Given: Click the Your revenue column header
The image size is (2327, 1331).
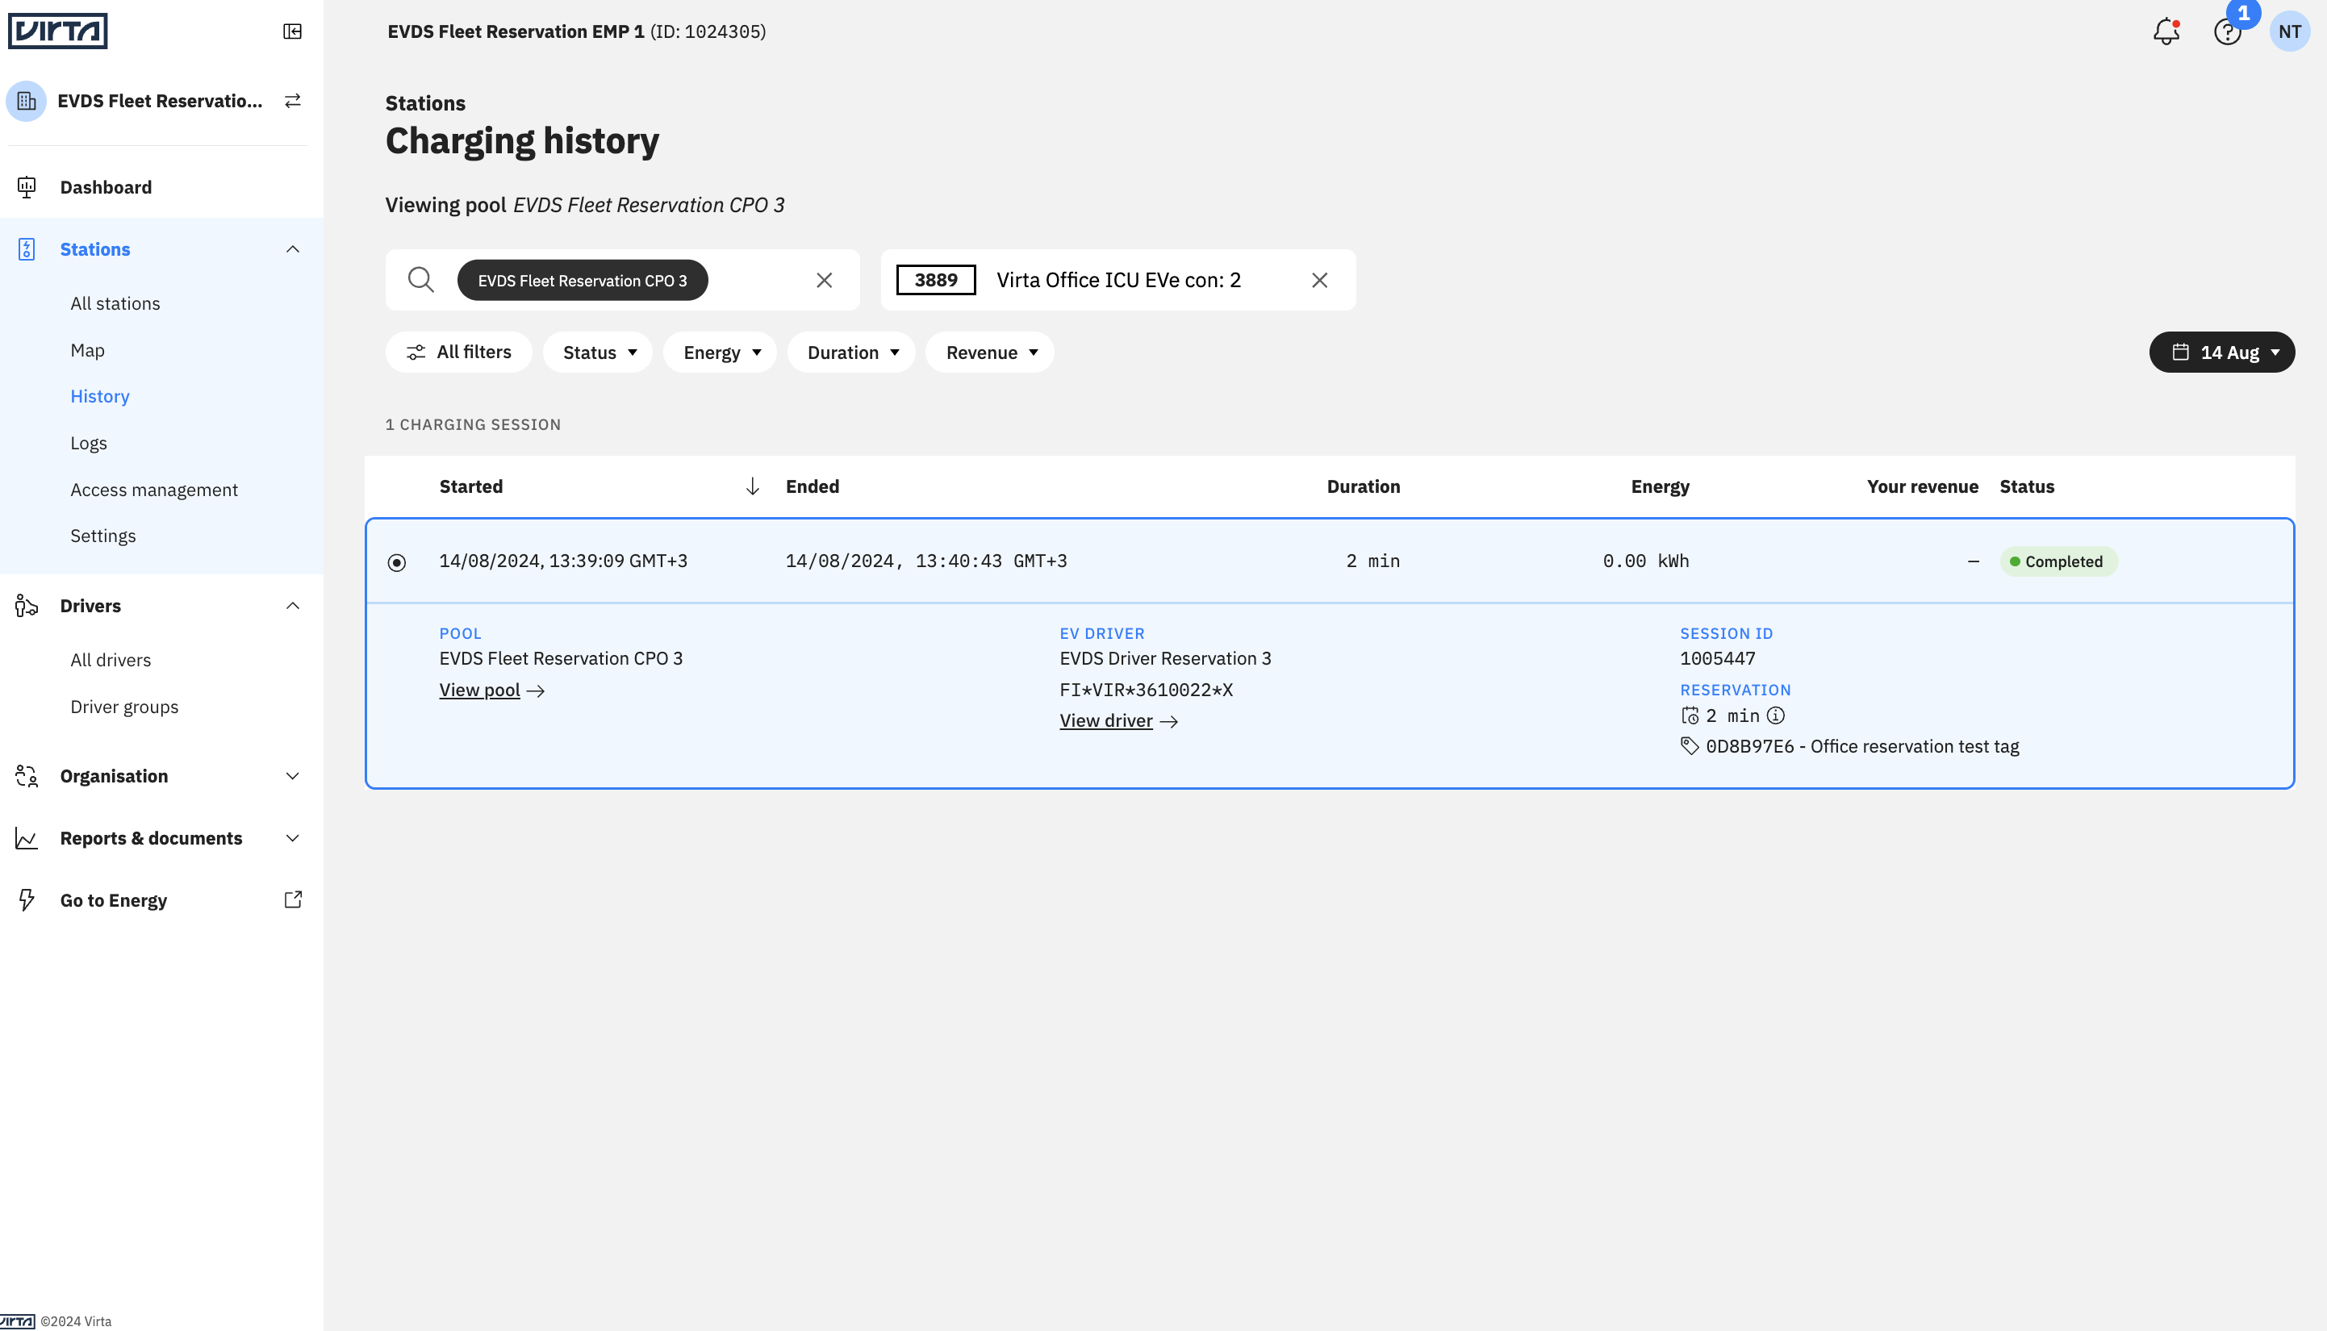Looking at the screenshot, I should coord(1922,486).
